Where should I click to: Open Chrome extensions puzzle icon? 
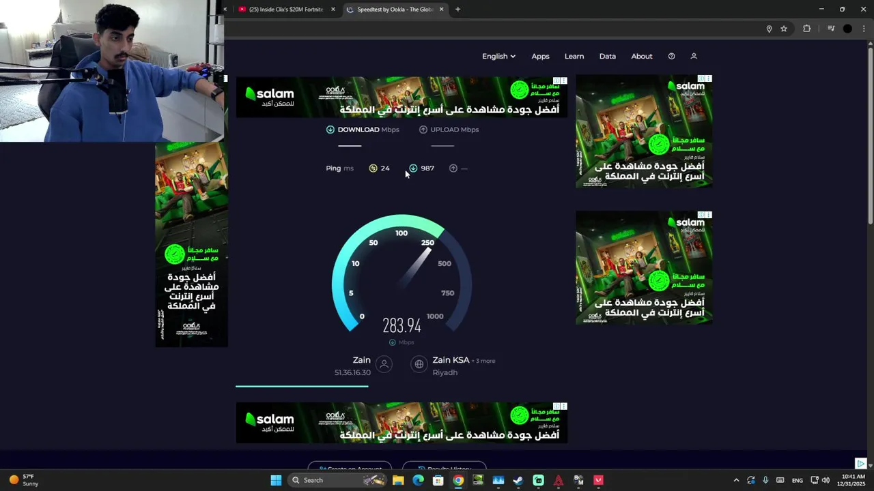(807, 29)
